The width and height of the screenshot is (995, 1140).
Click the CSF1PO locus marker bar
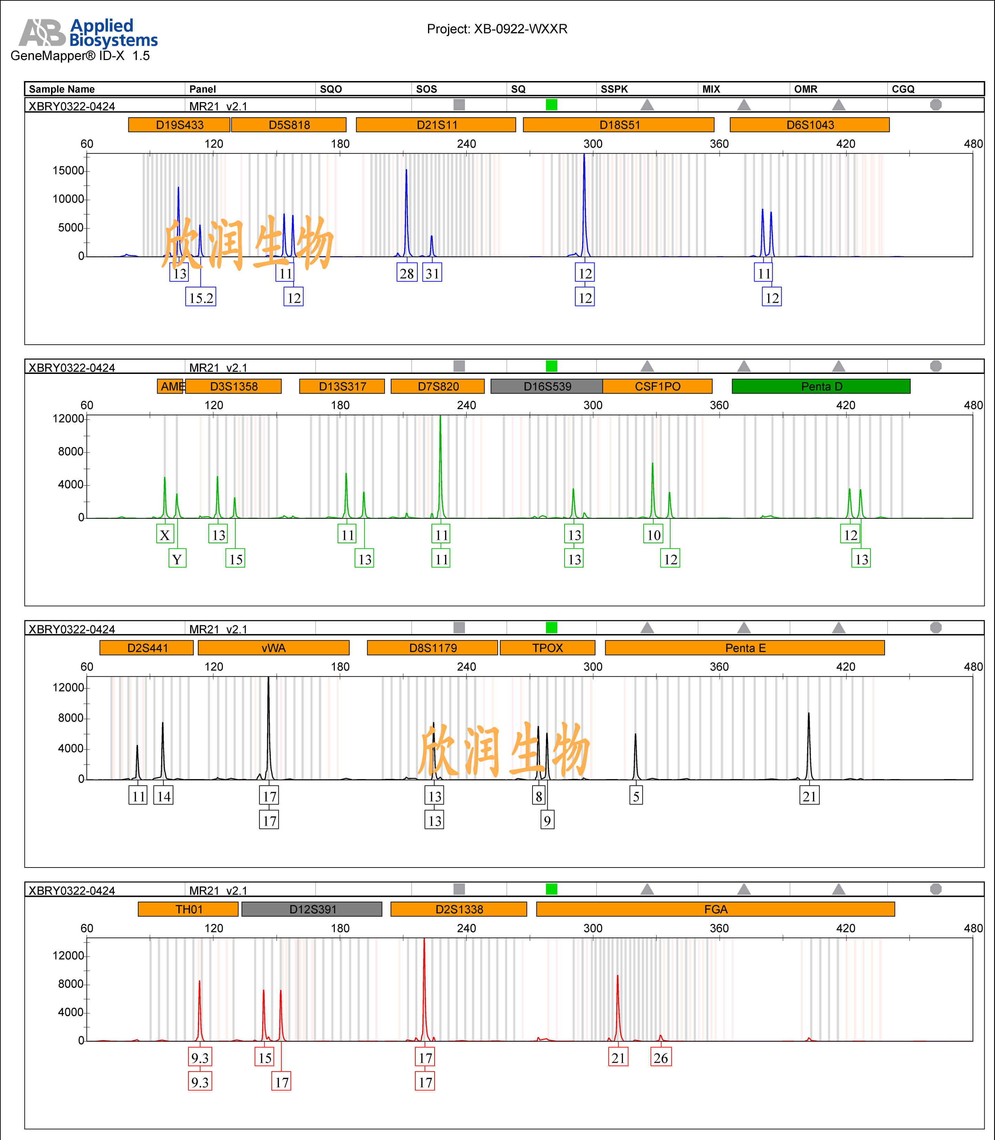657,386
